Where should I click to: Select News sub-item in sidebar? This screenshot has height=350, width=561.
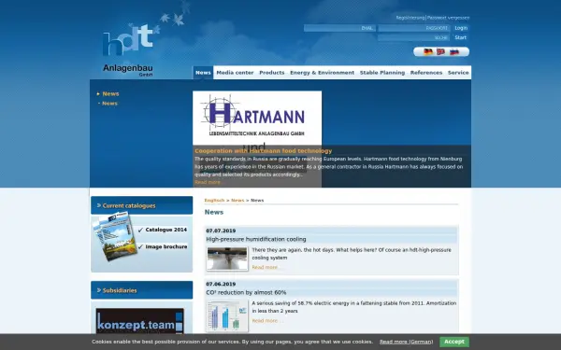[x=109, y=104]
